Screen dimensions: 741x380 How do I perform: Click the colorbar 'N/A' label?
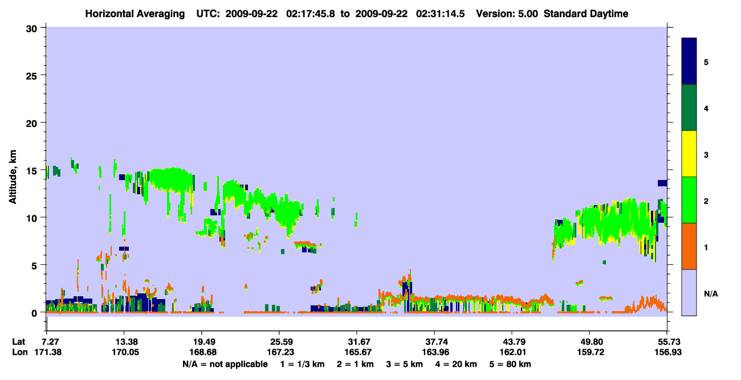[x=711, y=293]
